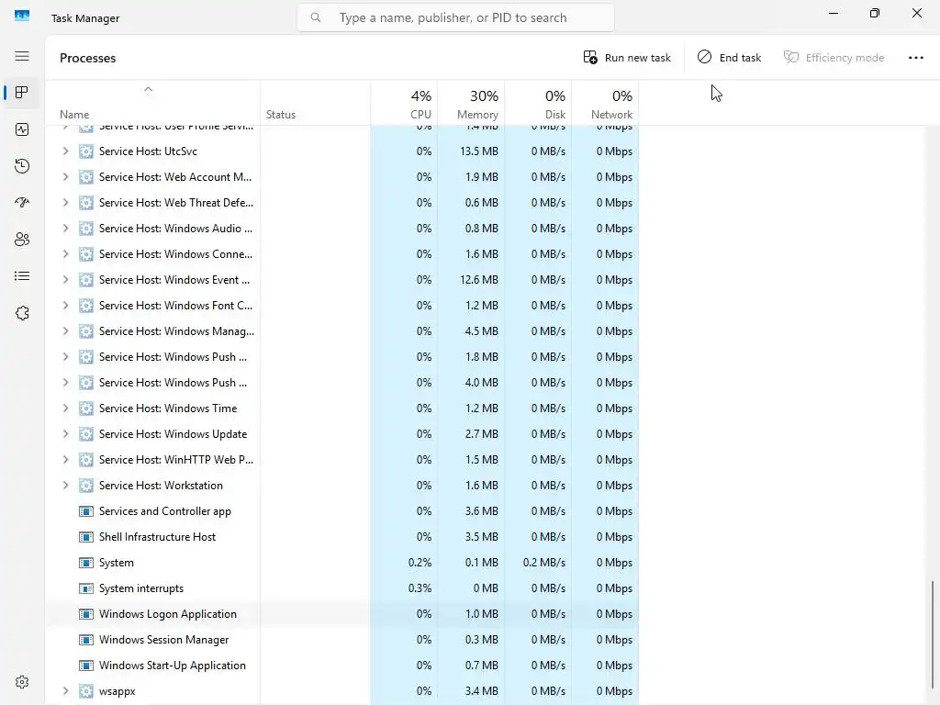Screen dimensions: 940x705
Task: Click the Task Manager app icon
Action: (22, 16)
